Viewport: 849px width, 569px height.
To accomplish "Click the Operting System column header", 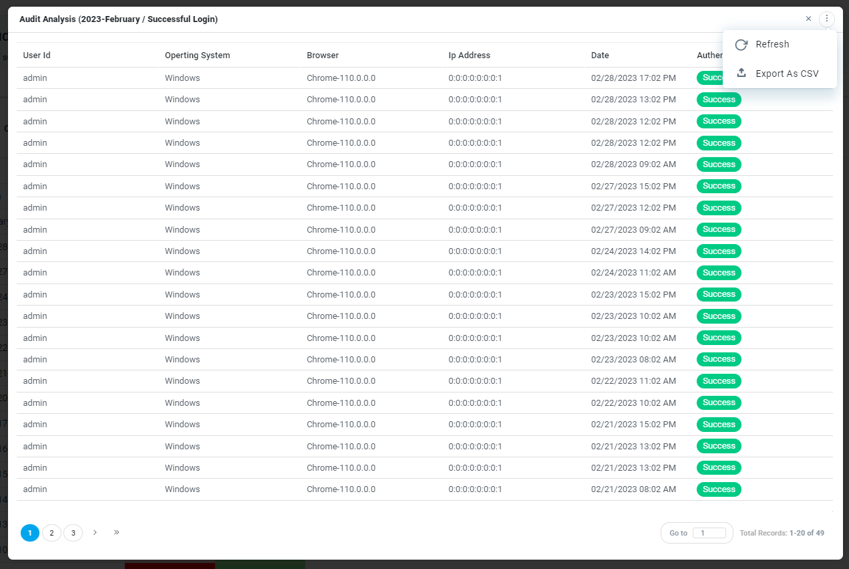I will coord(197,55).
